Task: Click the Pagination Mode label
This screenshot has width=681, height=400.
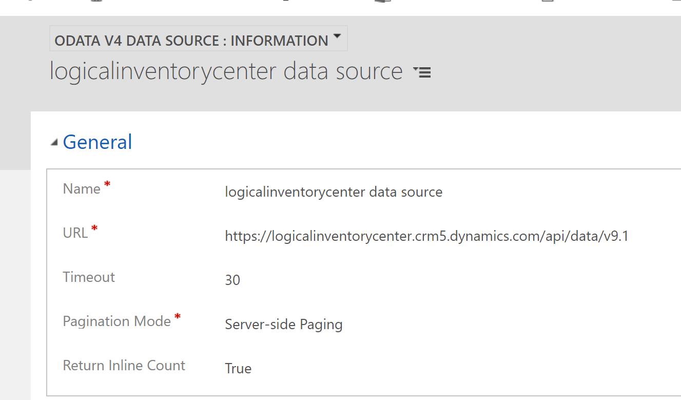Action: point(116,321)
